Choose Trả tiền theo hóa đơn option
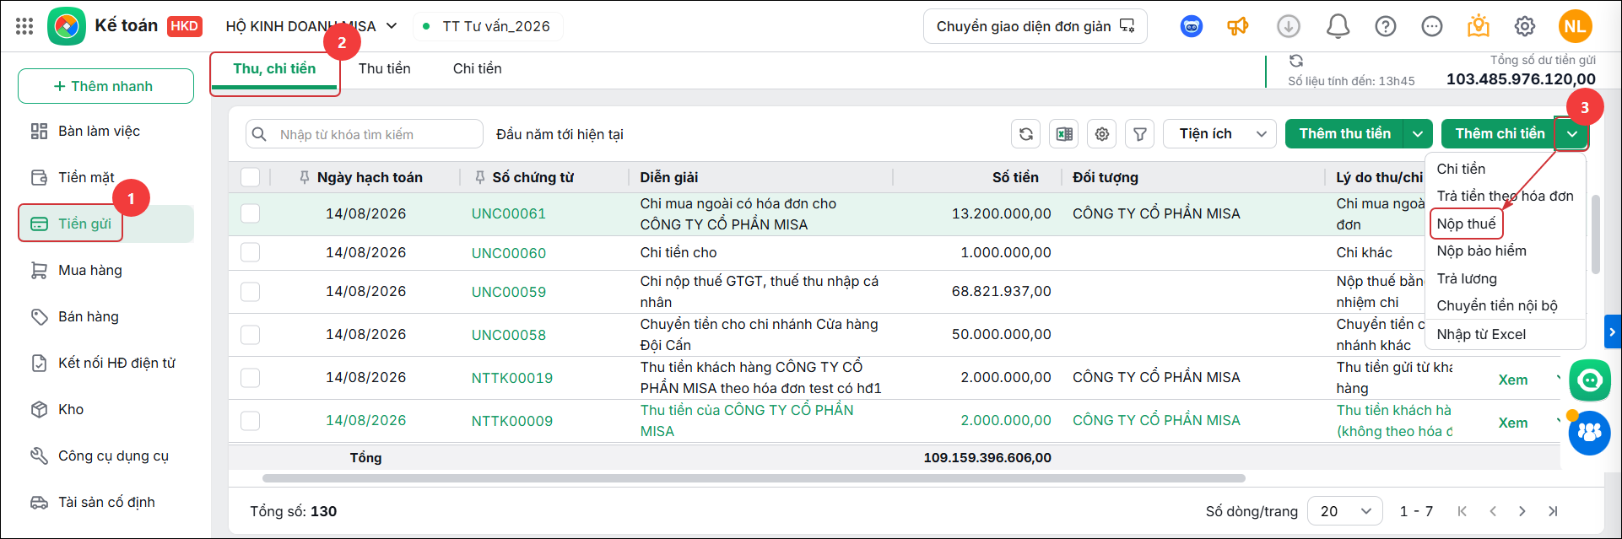 click(1505, 196)
